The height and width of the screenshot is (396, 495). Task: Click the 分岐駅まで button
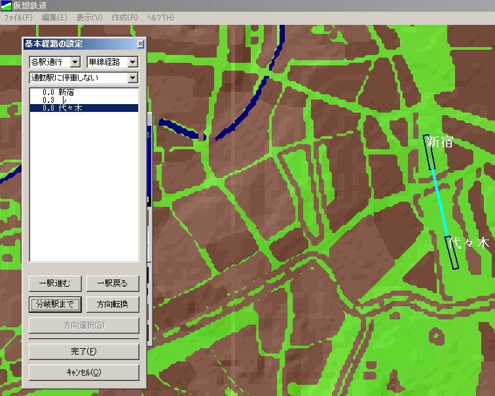[55, 304]
